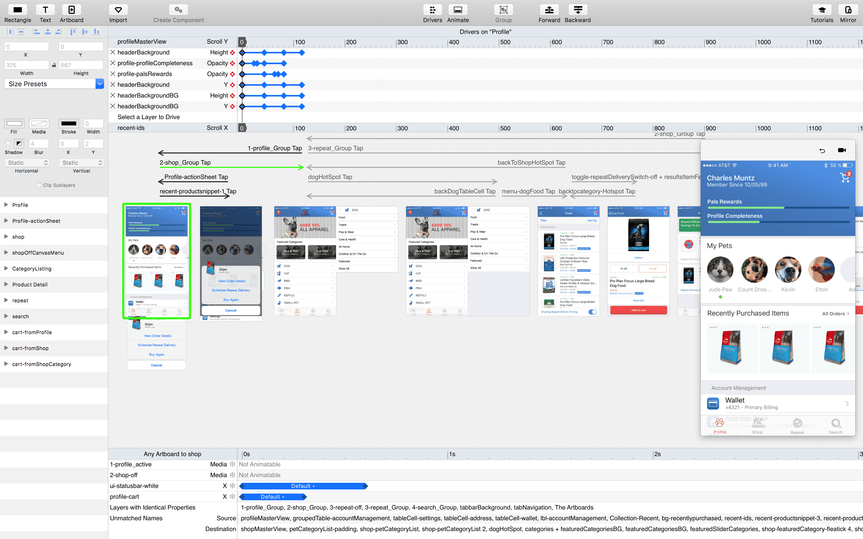Open the Stroke color swatch
The width and height of the screenshot is (863, 539).
[x=69, y=123]
